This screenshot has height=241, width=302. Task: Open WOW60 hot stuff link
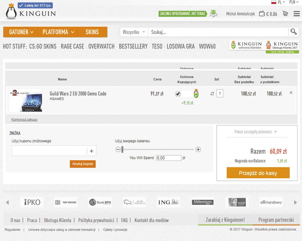(x=207, y=47)
